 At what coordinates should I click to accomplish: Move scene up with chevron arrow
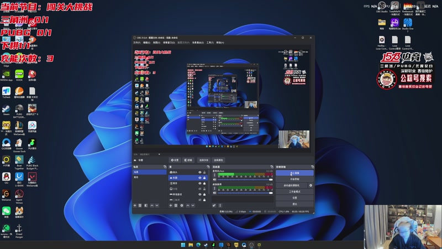click(x=151, y=205)
